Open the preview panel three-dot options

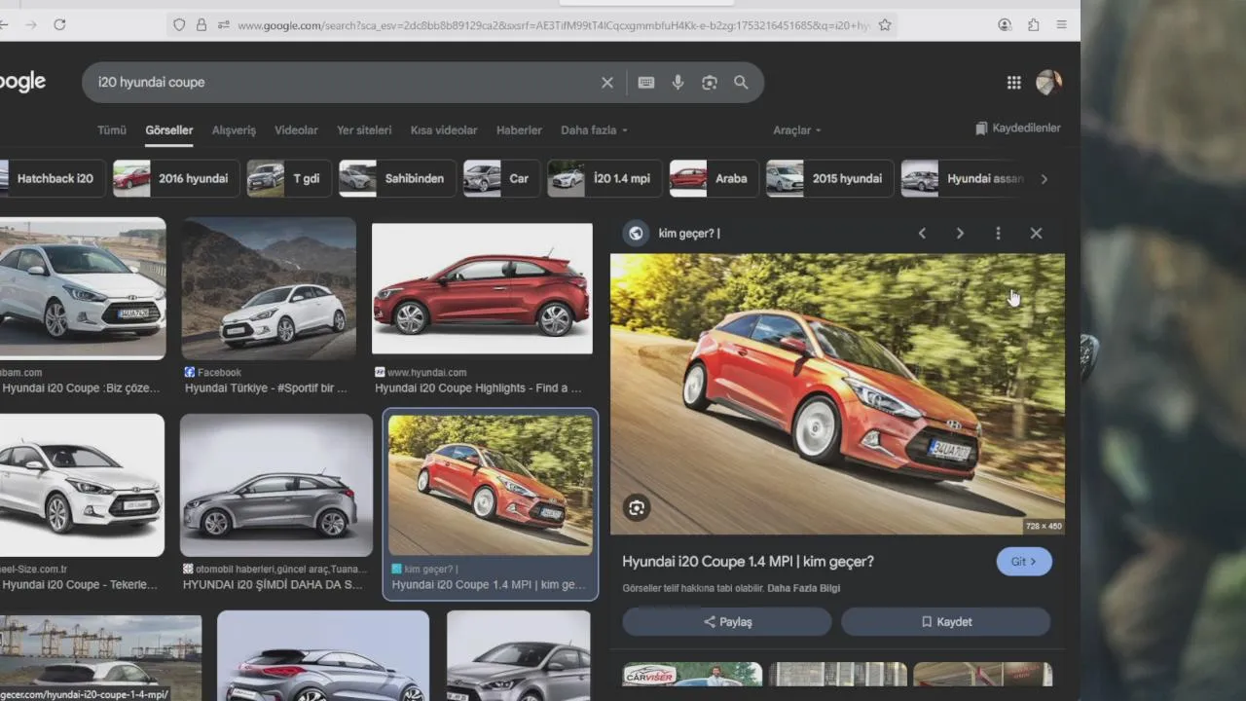pos(998,234)
